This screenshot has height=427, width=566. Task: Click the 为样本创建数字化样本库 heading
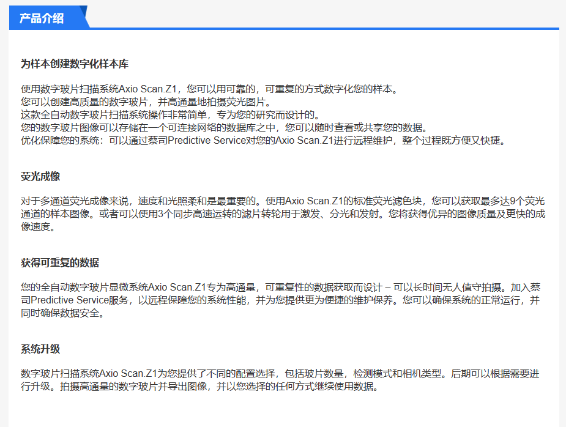(75, 64)
